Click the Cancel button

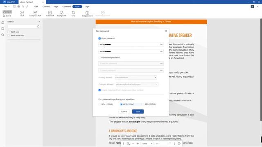(124, 111)
